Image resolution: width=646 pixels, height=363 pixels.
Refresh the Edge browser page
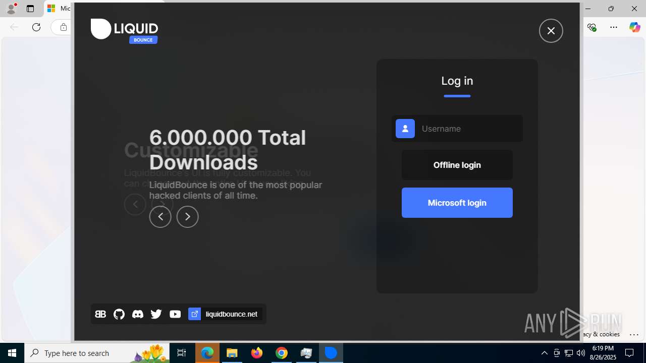coord(36,27)
